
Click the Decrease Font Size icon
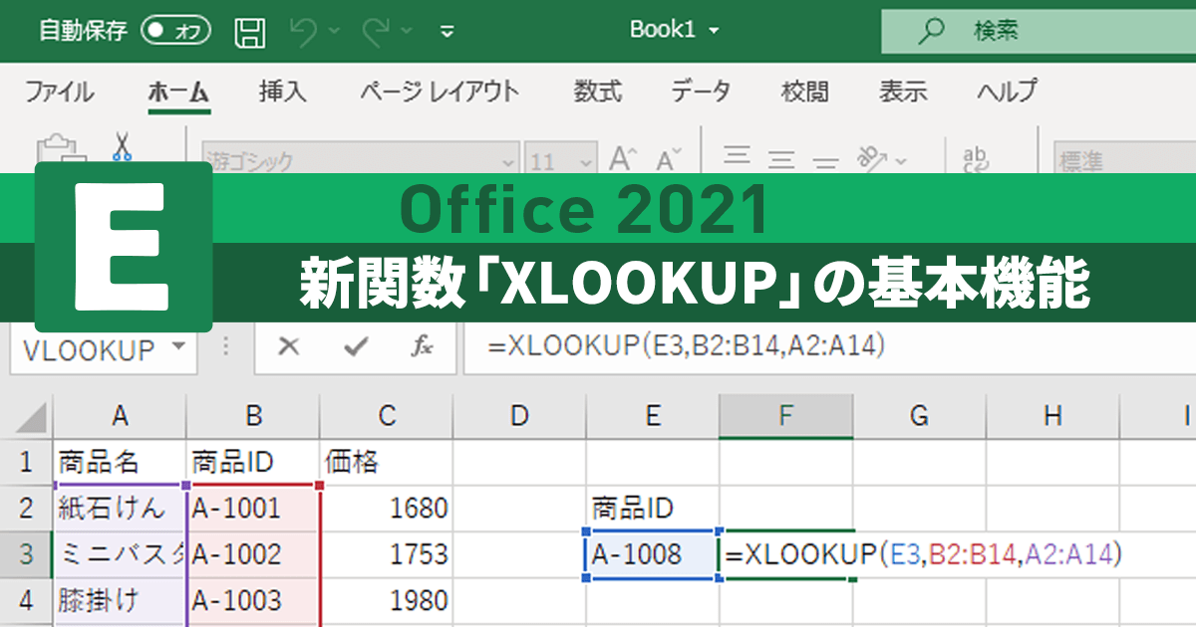[x=669, y=158]
